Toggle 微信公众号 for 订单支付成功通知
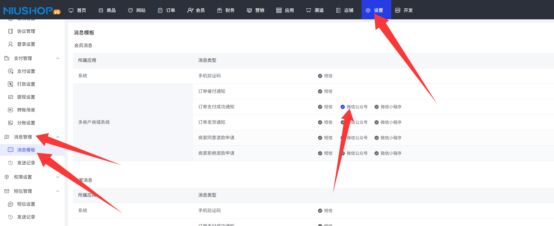 (x=343, y=107)
